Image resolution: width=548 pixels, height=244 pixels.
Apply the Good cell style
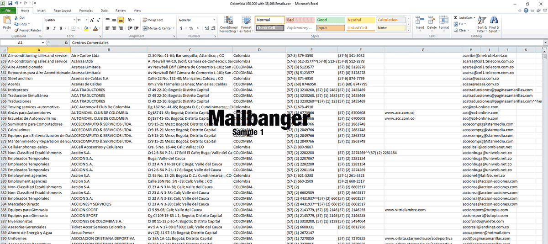330,20
